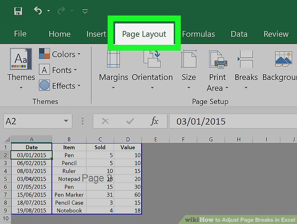This screenshot has width=297, height=224.
Task: Click the Orientation icon
Action: click(152, 59)
